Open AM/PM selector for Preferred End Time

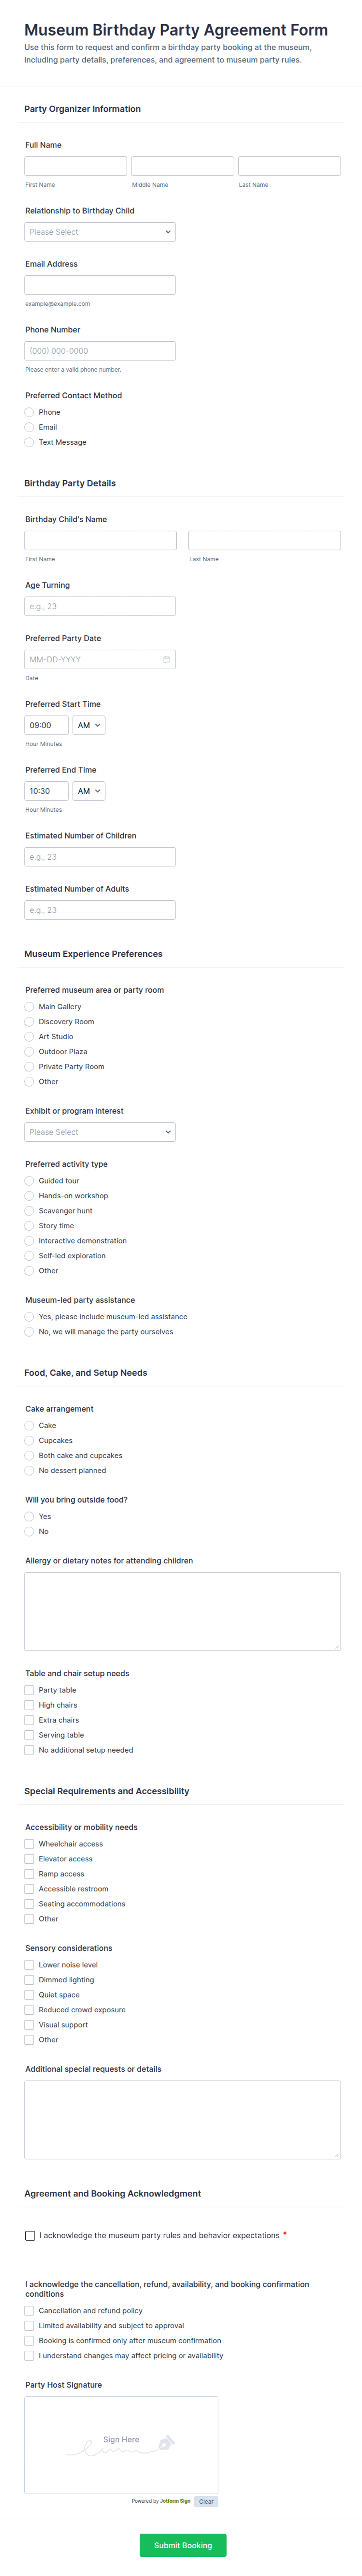pyautogui.click(x=89, y=791)
